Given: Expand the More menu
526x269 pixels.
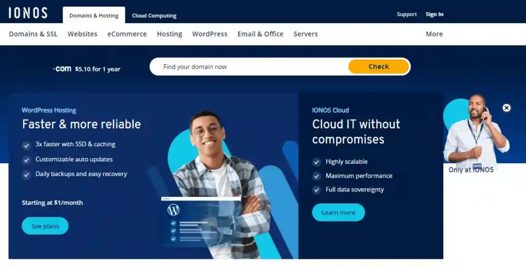Looking at the screenshot, I should pos(435,34).
